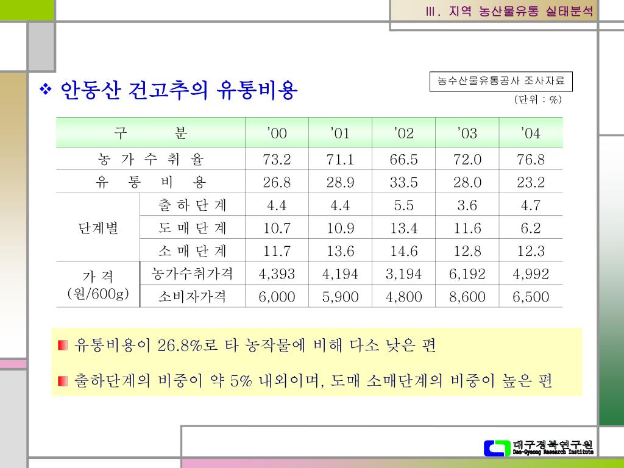Screen dimensions: 624x468
Task: Click the 농가수취가격 value 4,992
Action: pyautogui.click(x=531, y=274)
